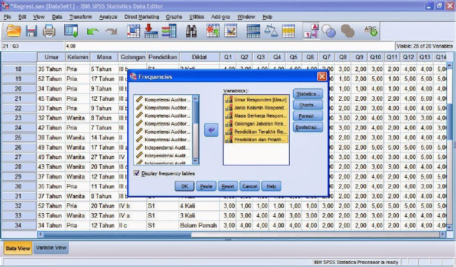Image resolution: width=456 pixels, height=267 pixels.
Task: Click the Weight Cases scale icon
Action: tap(272, 31)
